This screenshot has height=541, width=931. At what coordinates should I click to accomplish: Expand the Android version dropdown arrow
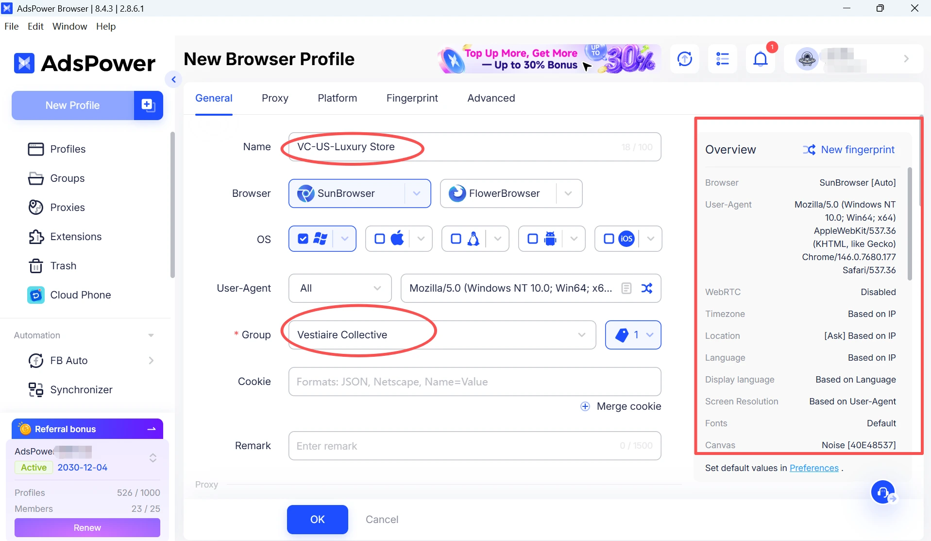pos(574,239)
